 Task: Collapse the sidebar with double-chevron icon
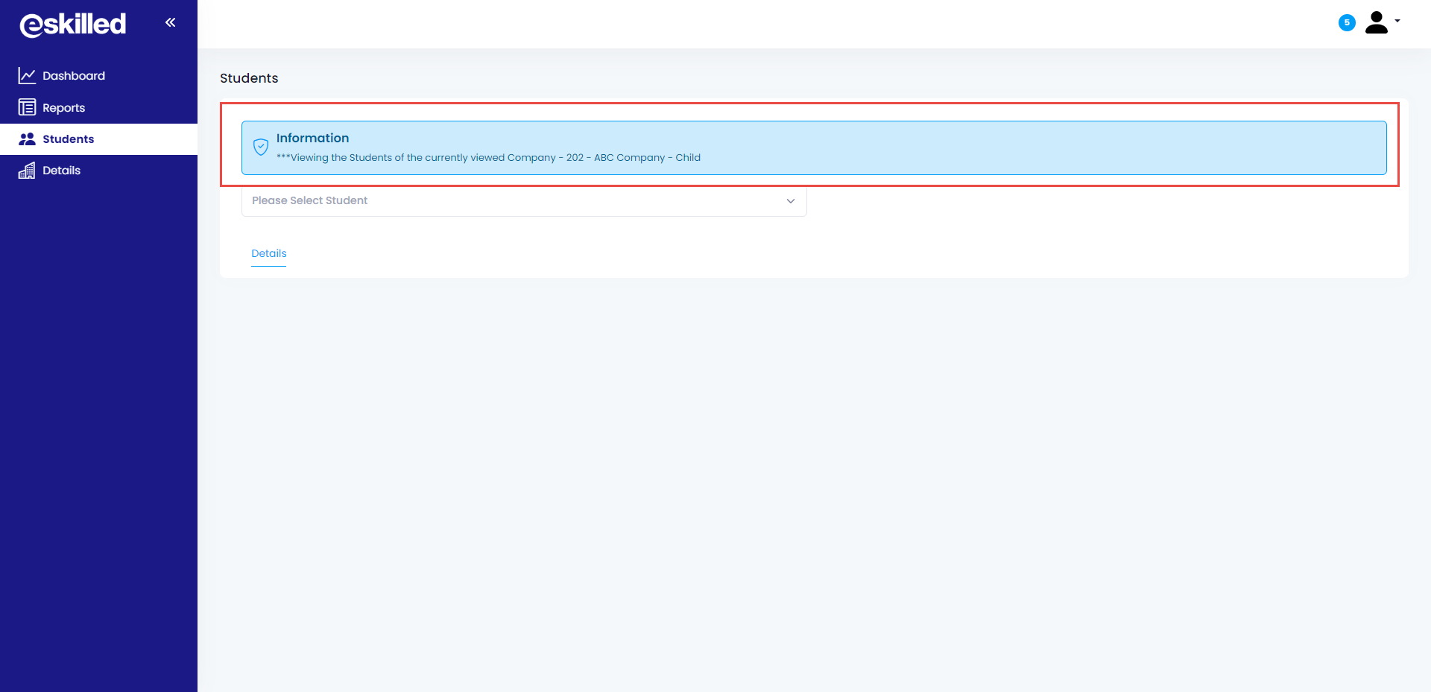point(170,22)
